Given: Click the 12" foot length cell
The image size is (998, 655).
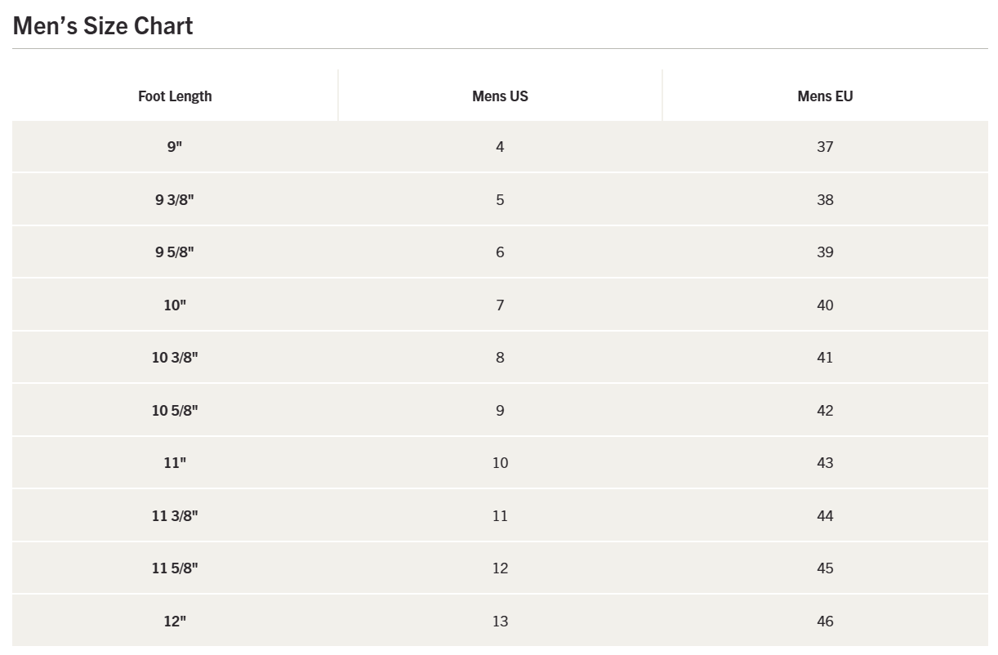Looking at the screenshot, I should point(175,622).
